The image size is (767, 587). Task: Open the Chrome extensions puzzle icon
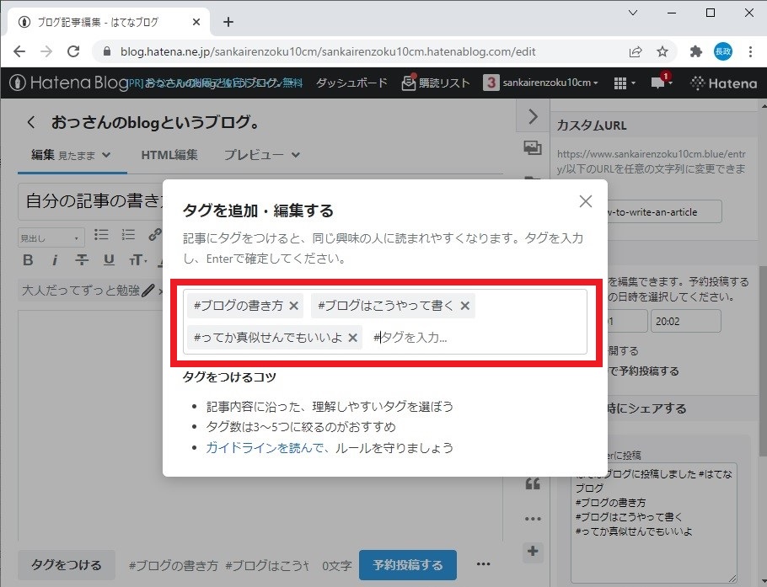(695, 51)
